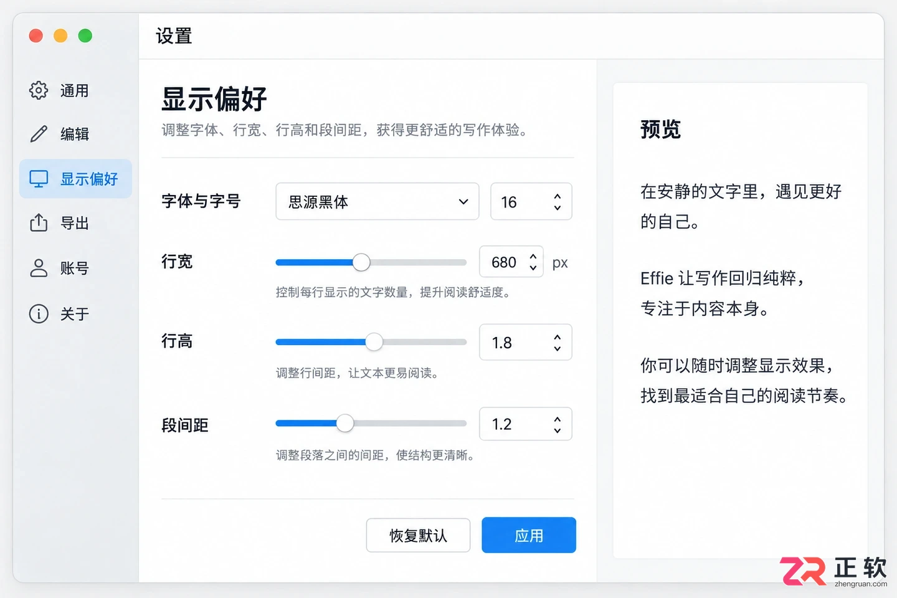Increase 行宽 680 with up arrow

coord(533,256)
